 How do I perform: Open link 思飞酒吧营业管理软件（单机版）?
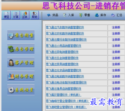pyautogui.click(x=66, y=107)
